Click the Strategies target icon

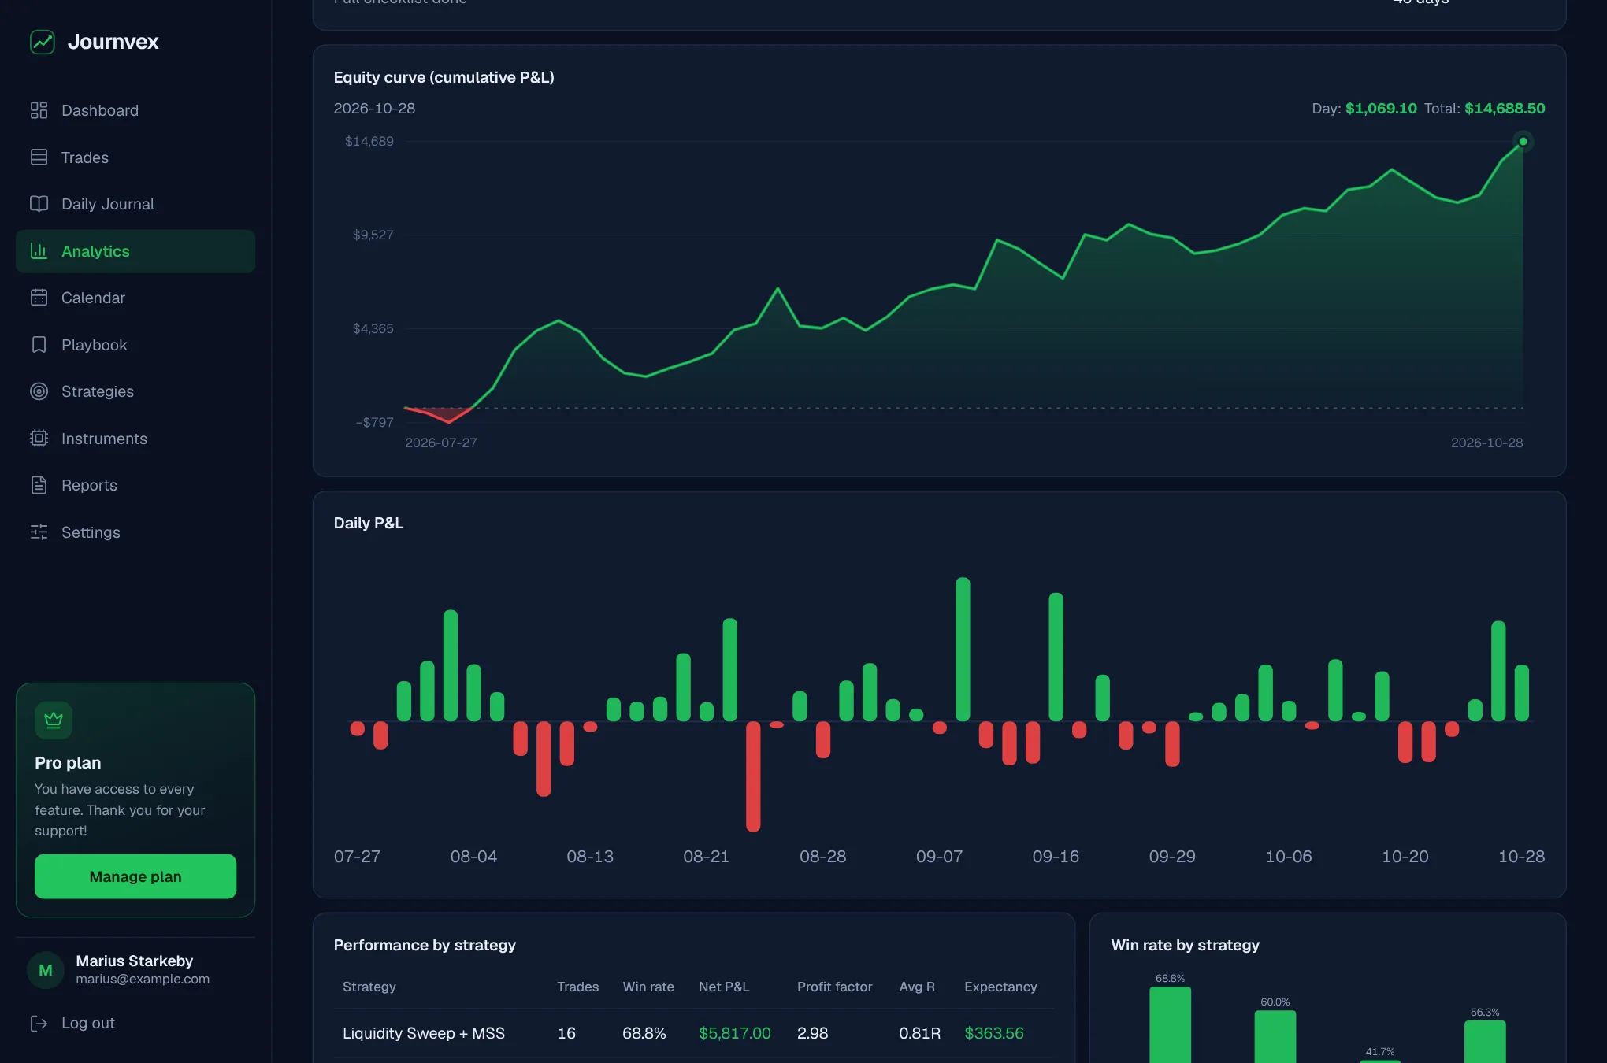(39, 391)
